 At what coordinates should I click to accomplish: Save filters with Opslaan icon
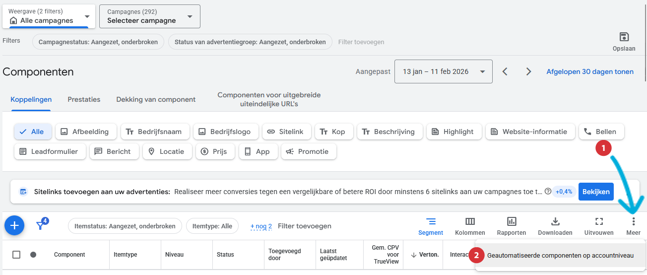tap(624, 41)
